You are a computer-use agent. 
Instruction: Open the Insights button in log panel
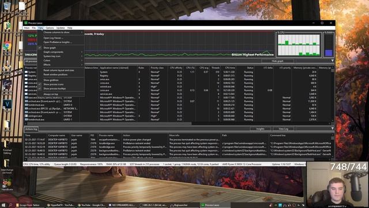tap(260, 129)
